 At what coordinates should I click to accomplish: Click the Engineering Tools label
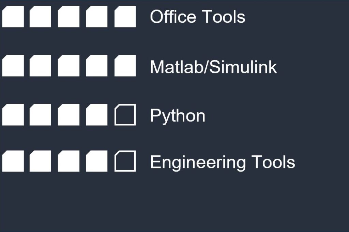[223, 163]
